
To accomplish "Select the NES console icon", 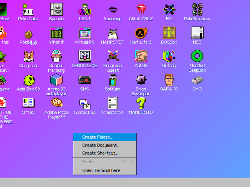I will pyautogui.click(x=197, y=33).
